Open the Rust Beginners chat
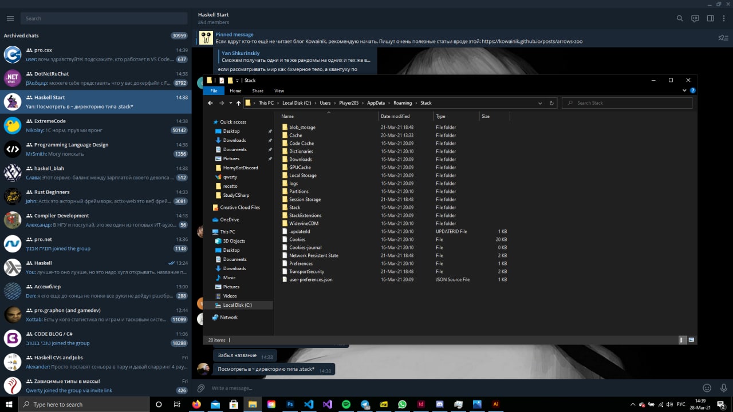The image size is (733, 412). tap(96, 196)
